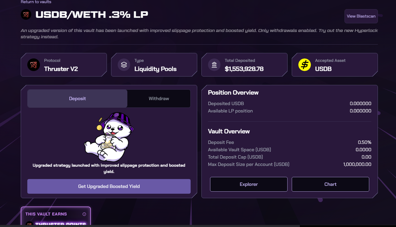
Task: Click the bear mascot illustration
Action: pos(109,137)
